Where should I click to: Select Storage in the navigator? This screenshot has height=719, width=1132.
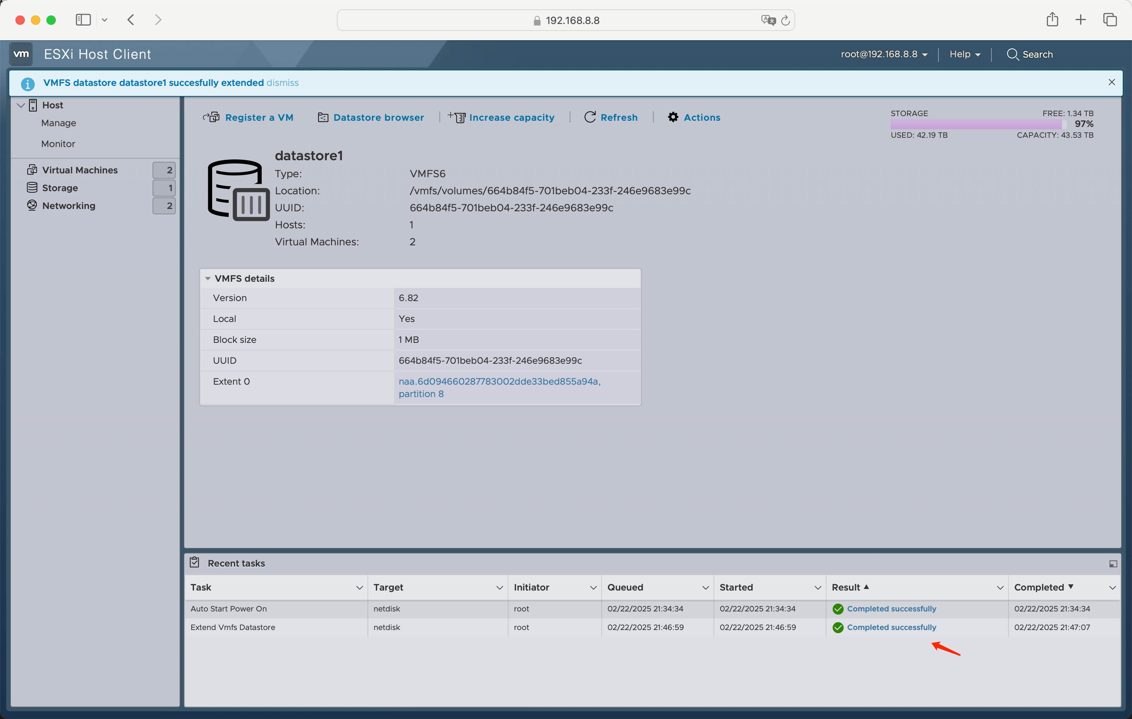tap(60, 188)
